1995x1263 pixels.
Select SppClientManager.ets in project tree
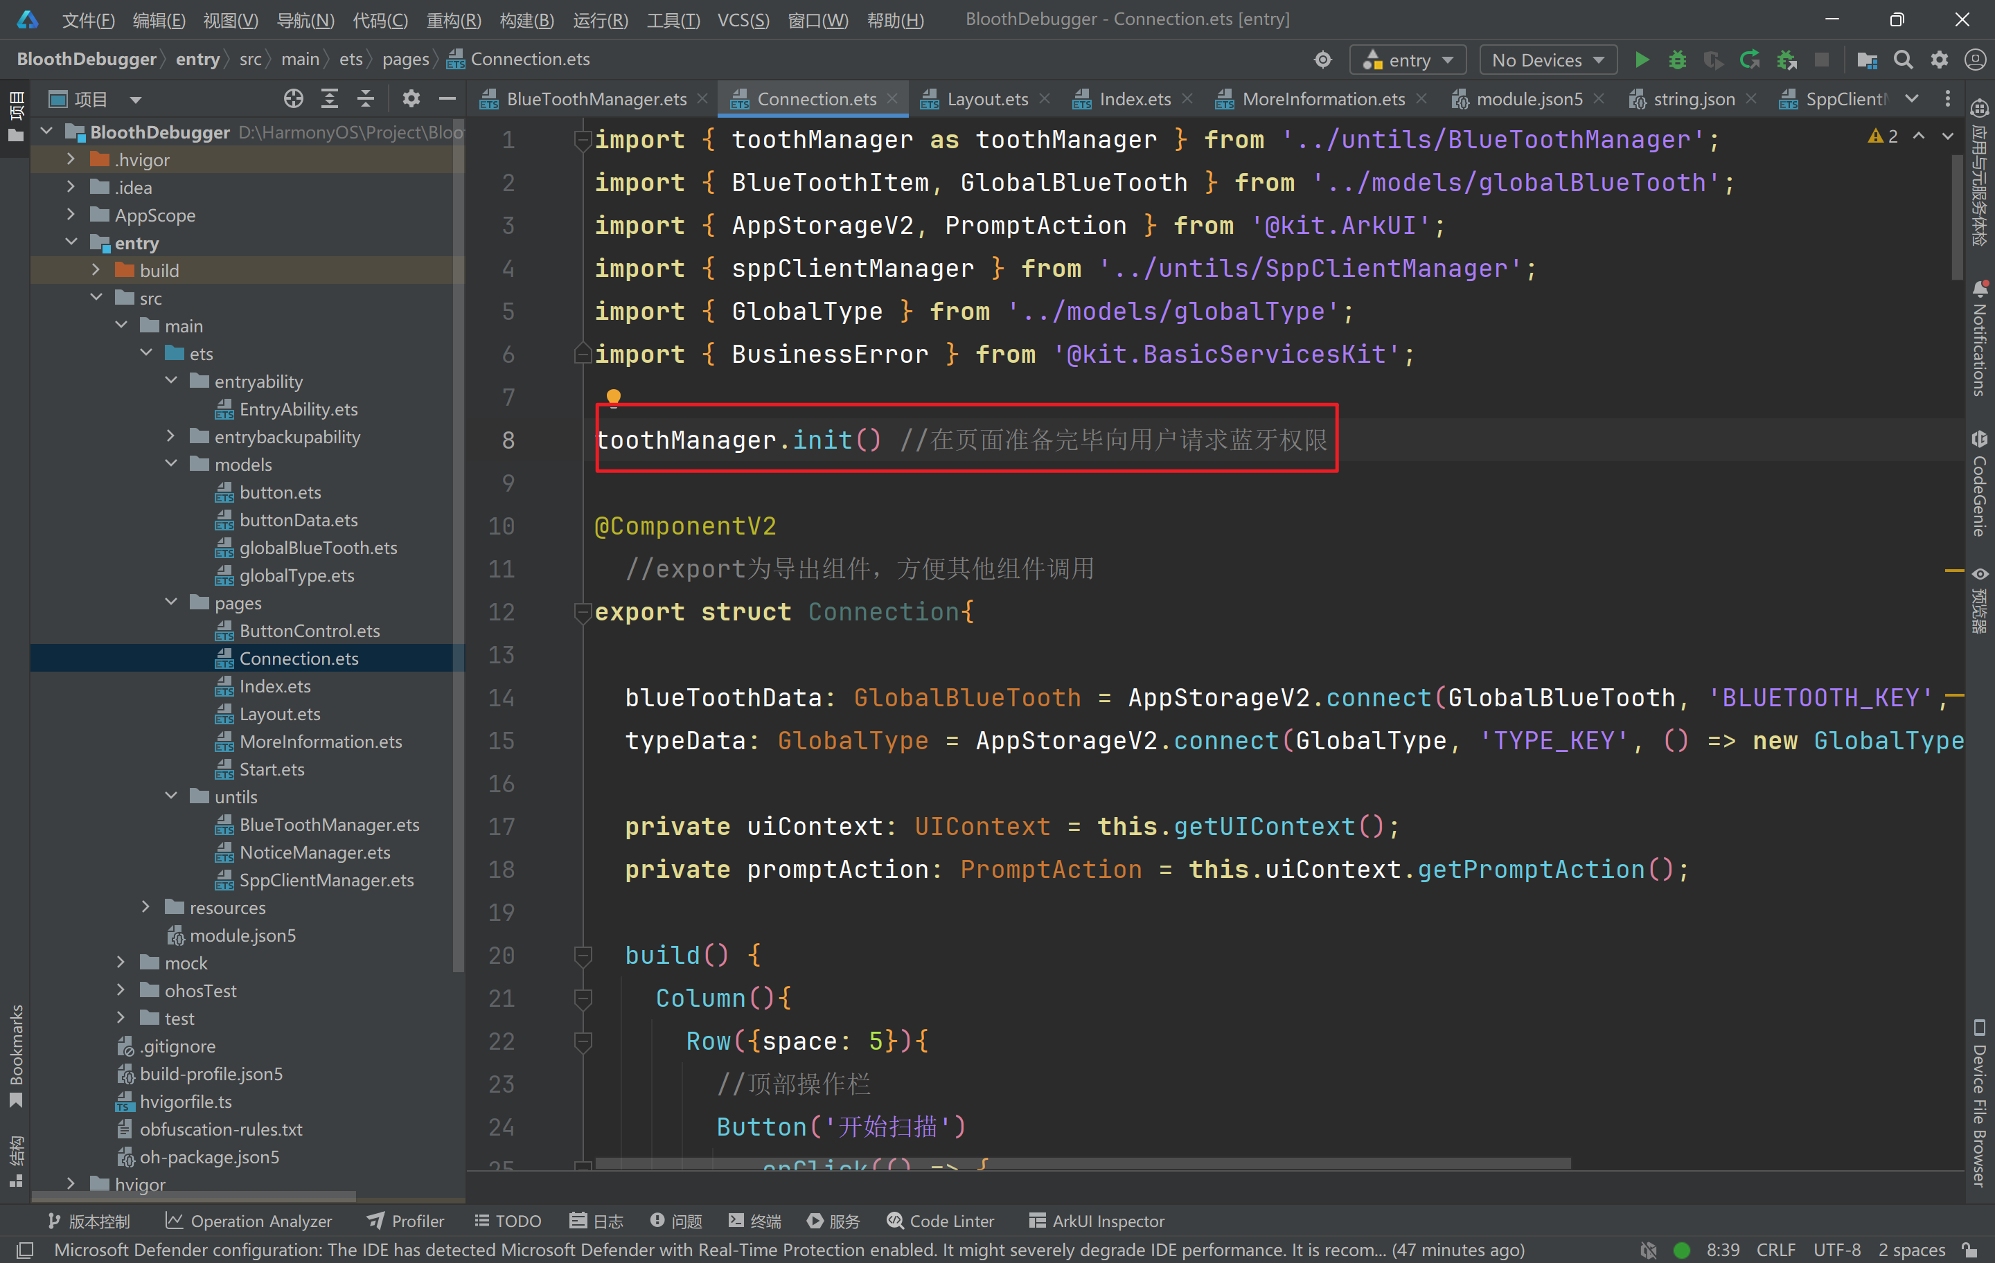pyautogui.click(x=326, y=880)
